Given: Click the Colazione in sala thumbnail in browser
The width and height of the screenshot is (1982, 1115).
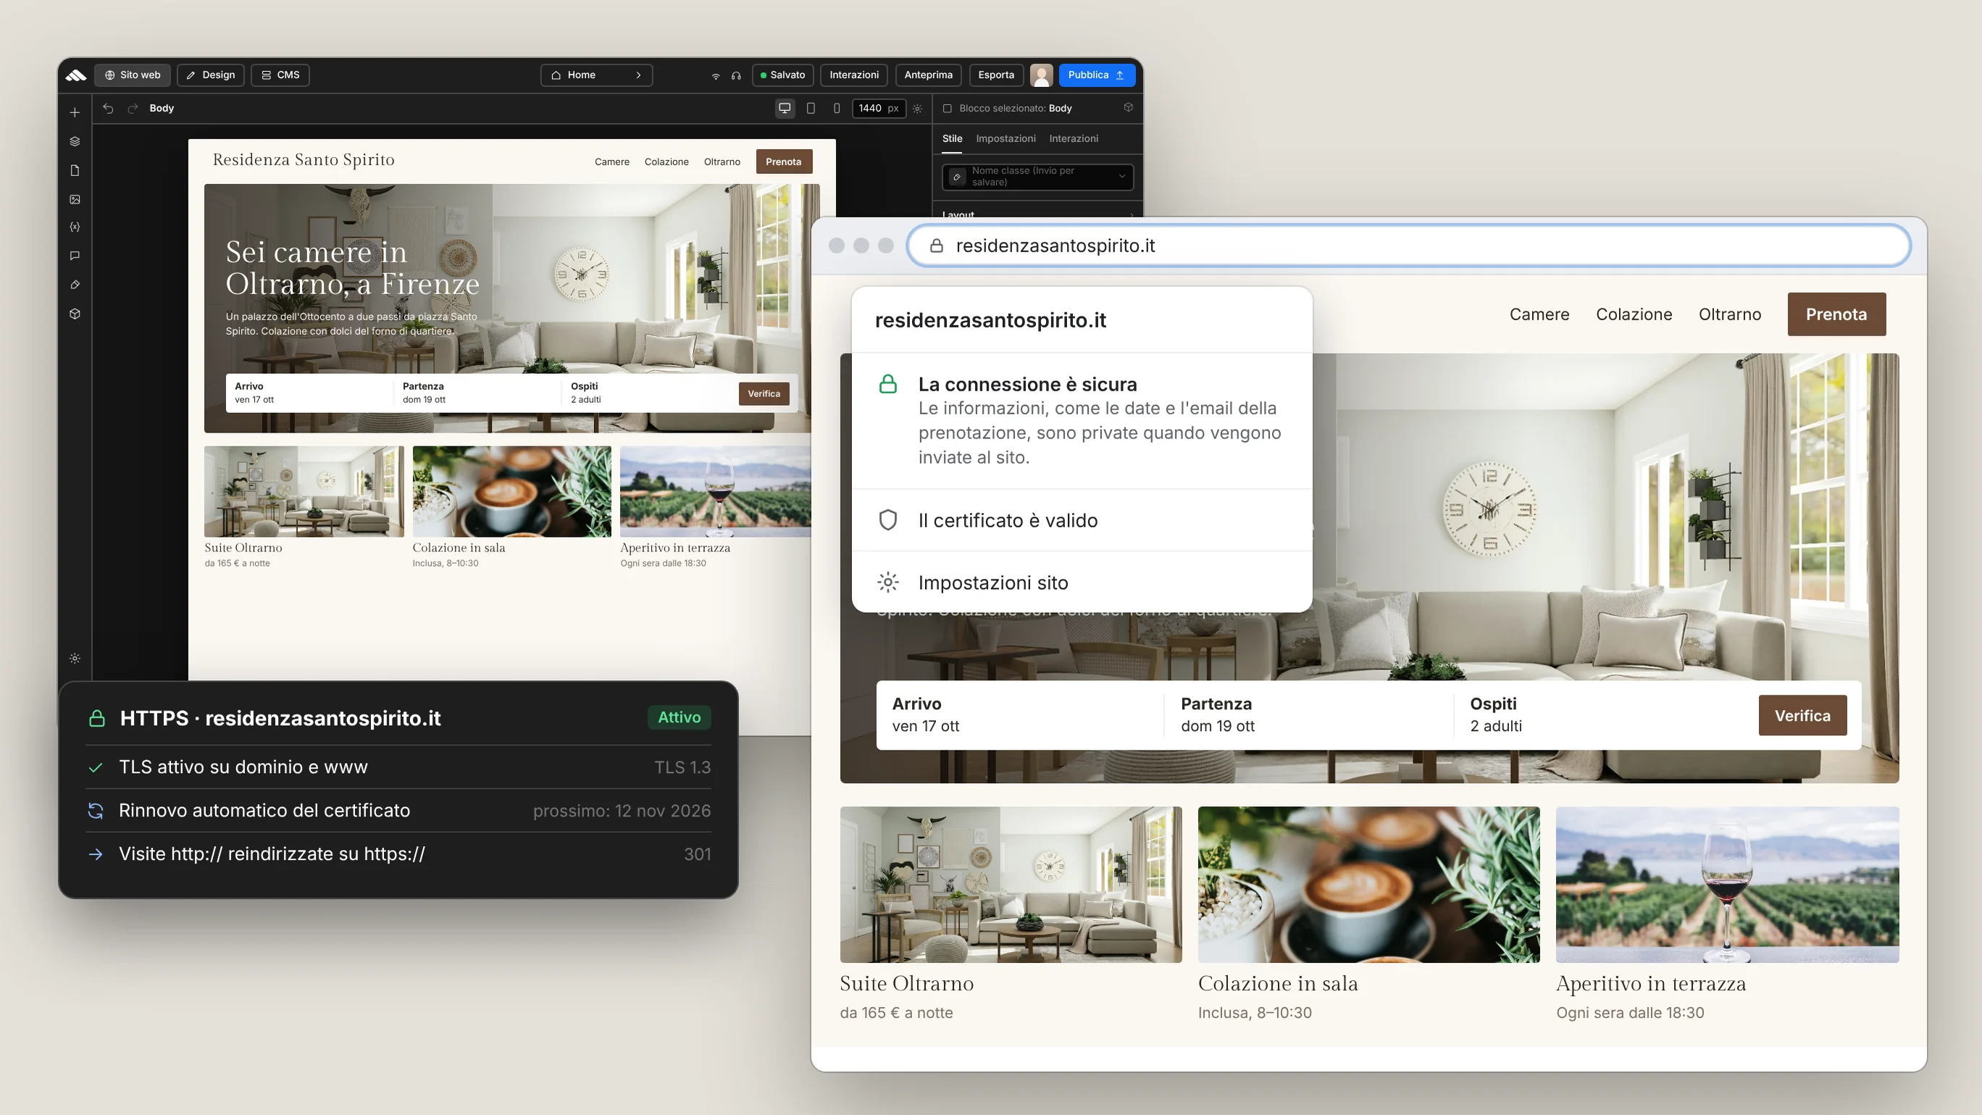Looking at the screenshot, I should (1368, 884).
